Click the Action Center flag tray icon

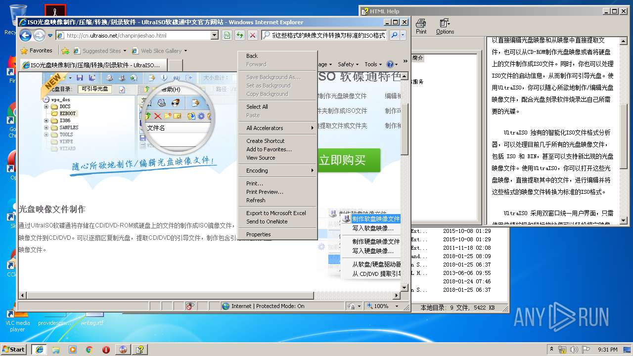pos(586,350)
